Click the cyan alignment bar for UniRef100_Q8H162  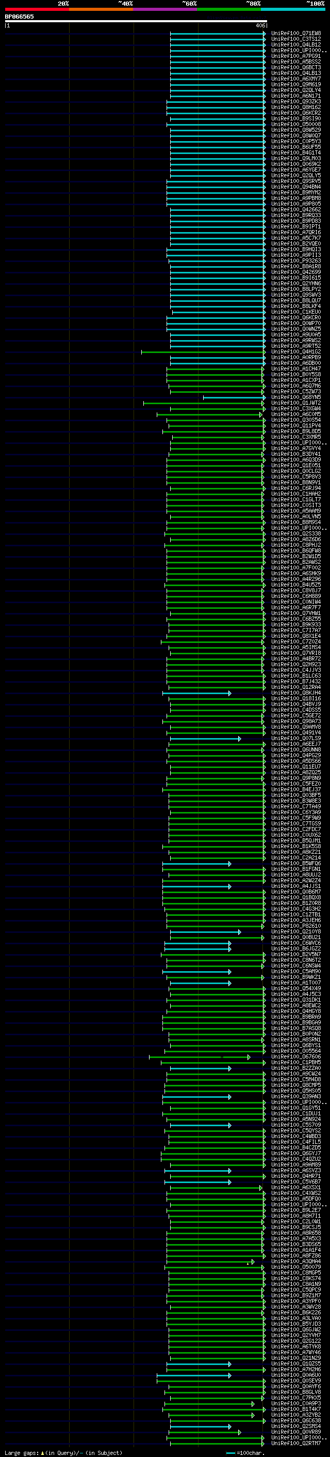216,107
